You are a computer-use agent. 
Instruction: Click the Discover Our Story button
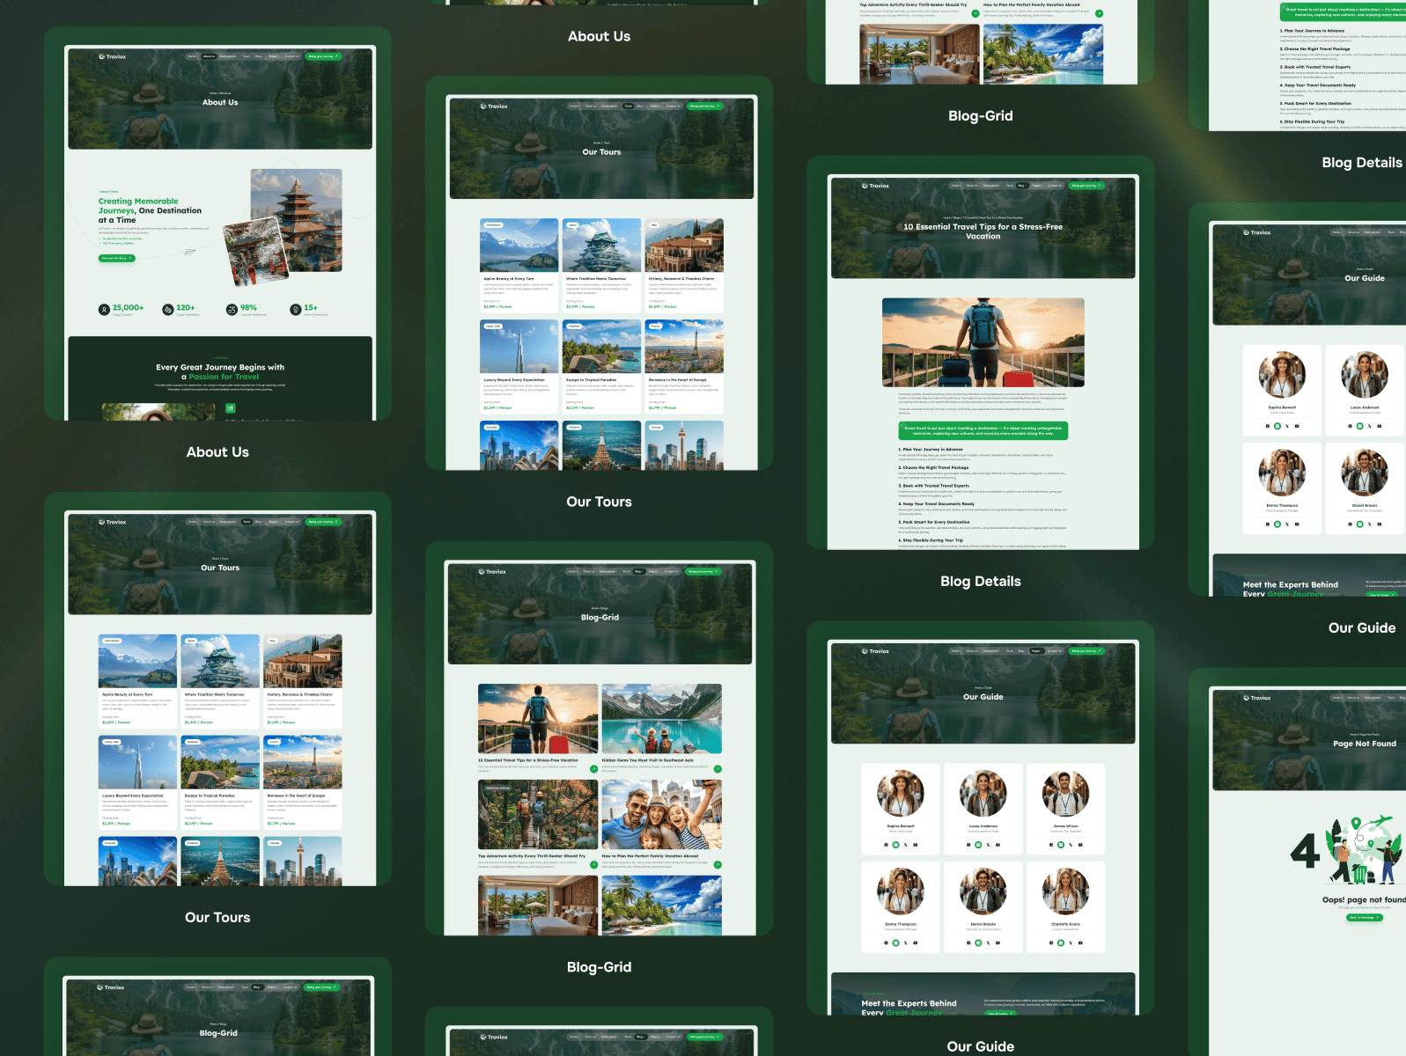[x=116, y=258]
